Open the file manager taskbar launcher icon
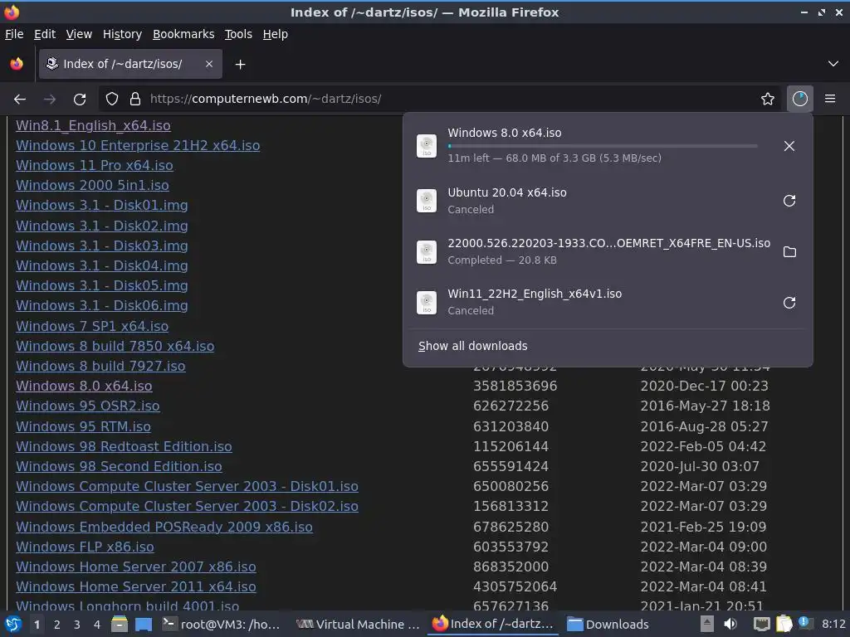 click(x=120, y=625)
